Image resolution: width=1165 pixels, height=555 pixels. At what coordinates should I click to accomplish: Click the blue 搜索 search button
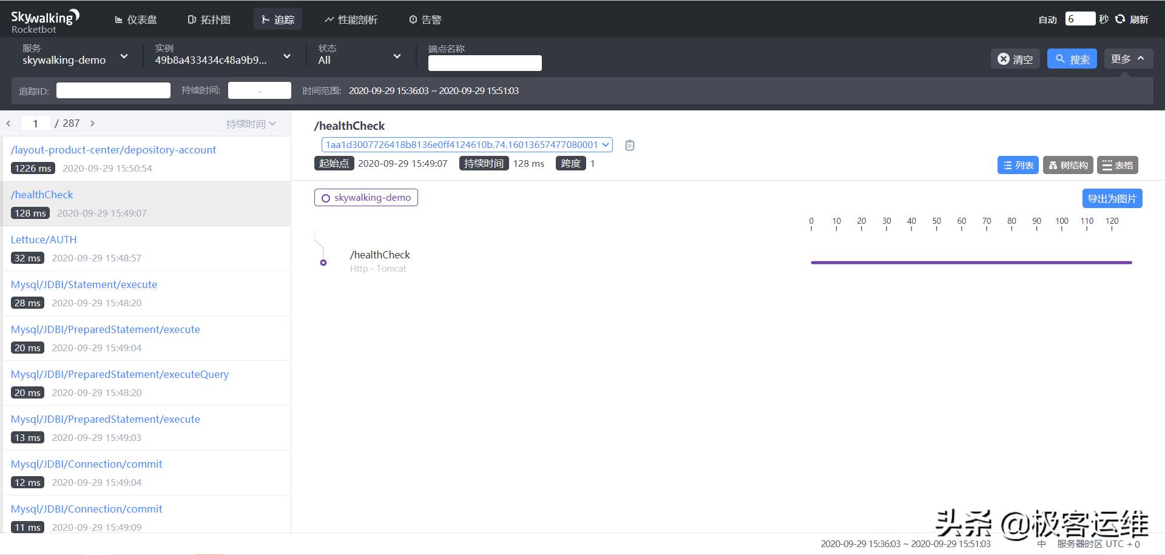(1072, 59)
